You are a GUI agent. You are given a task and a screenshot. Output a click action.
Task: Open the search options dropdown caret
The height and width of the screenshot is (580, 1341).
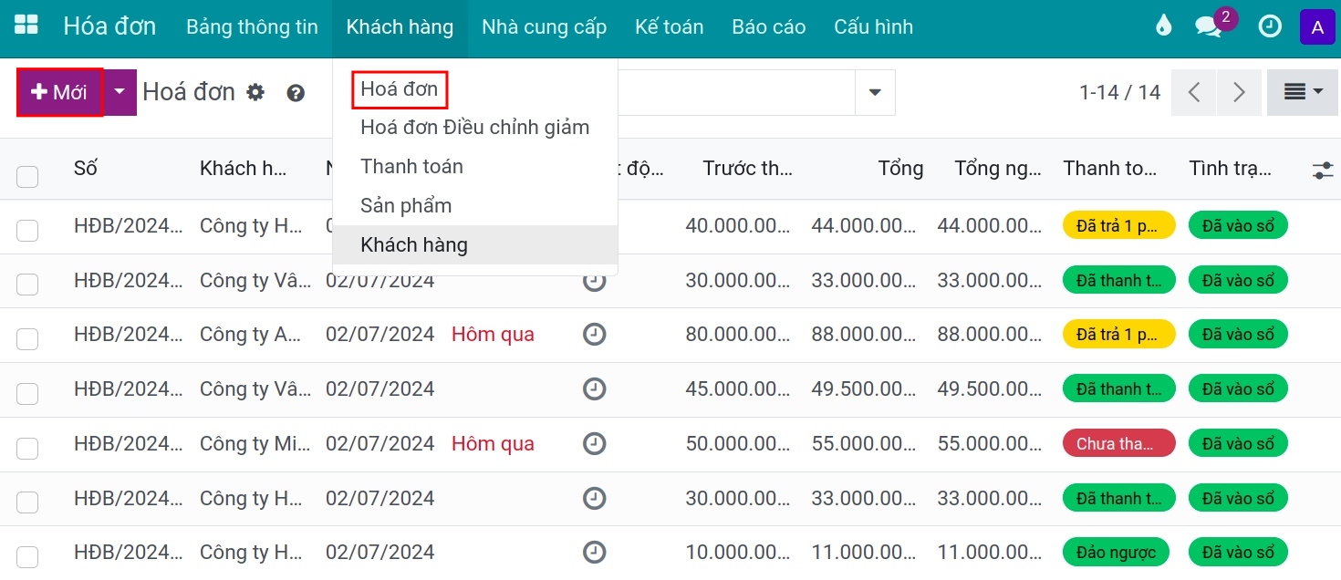875,92
